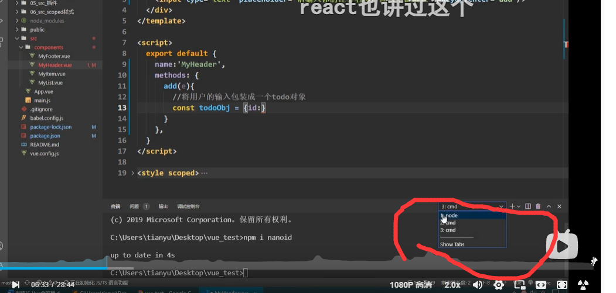Toggle wide-screen player mode icon
The image size is (616, 293).
pos(540,285)
